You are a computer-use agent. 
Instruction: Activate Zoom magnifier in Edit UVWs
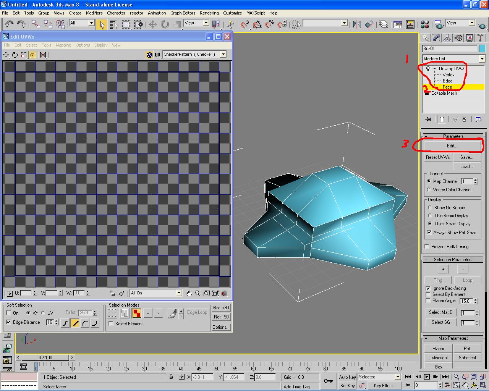pyautogui.click(x=198, y=293)
